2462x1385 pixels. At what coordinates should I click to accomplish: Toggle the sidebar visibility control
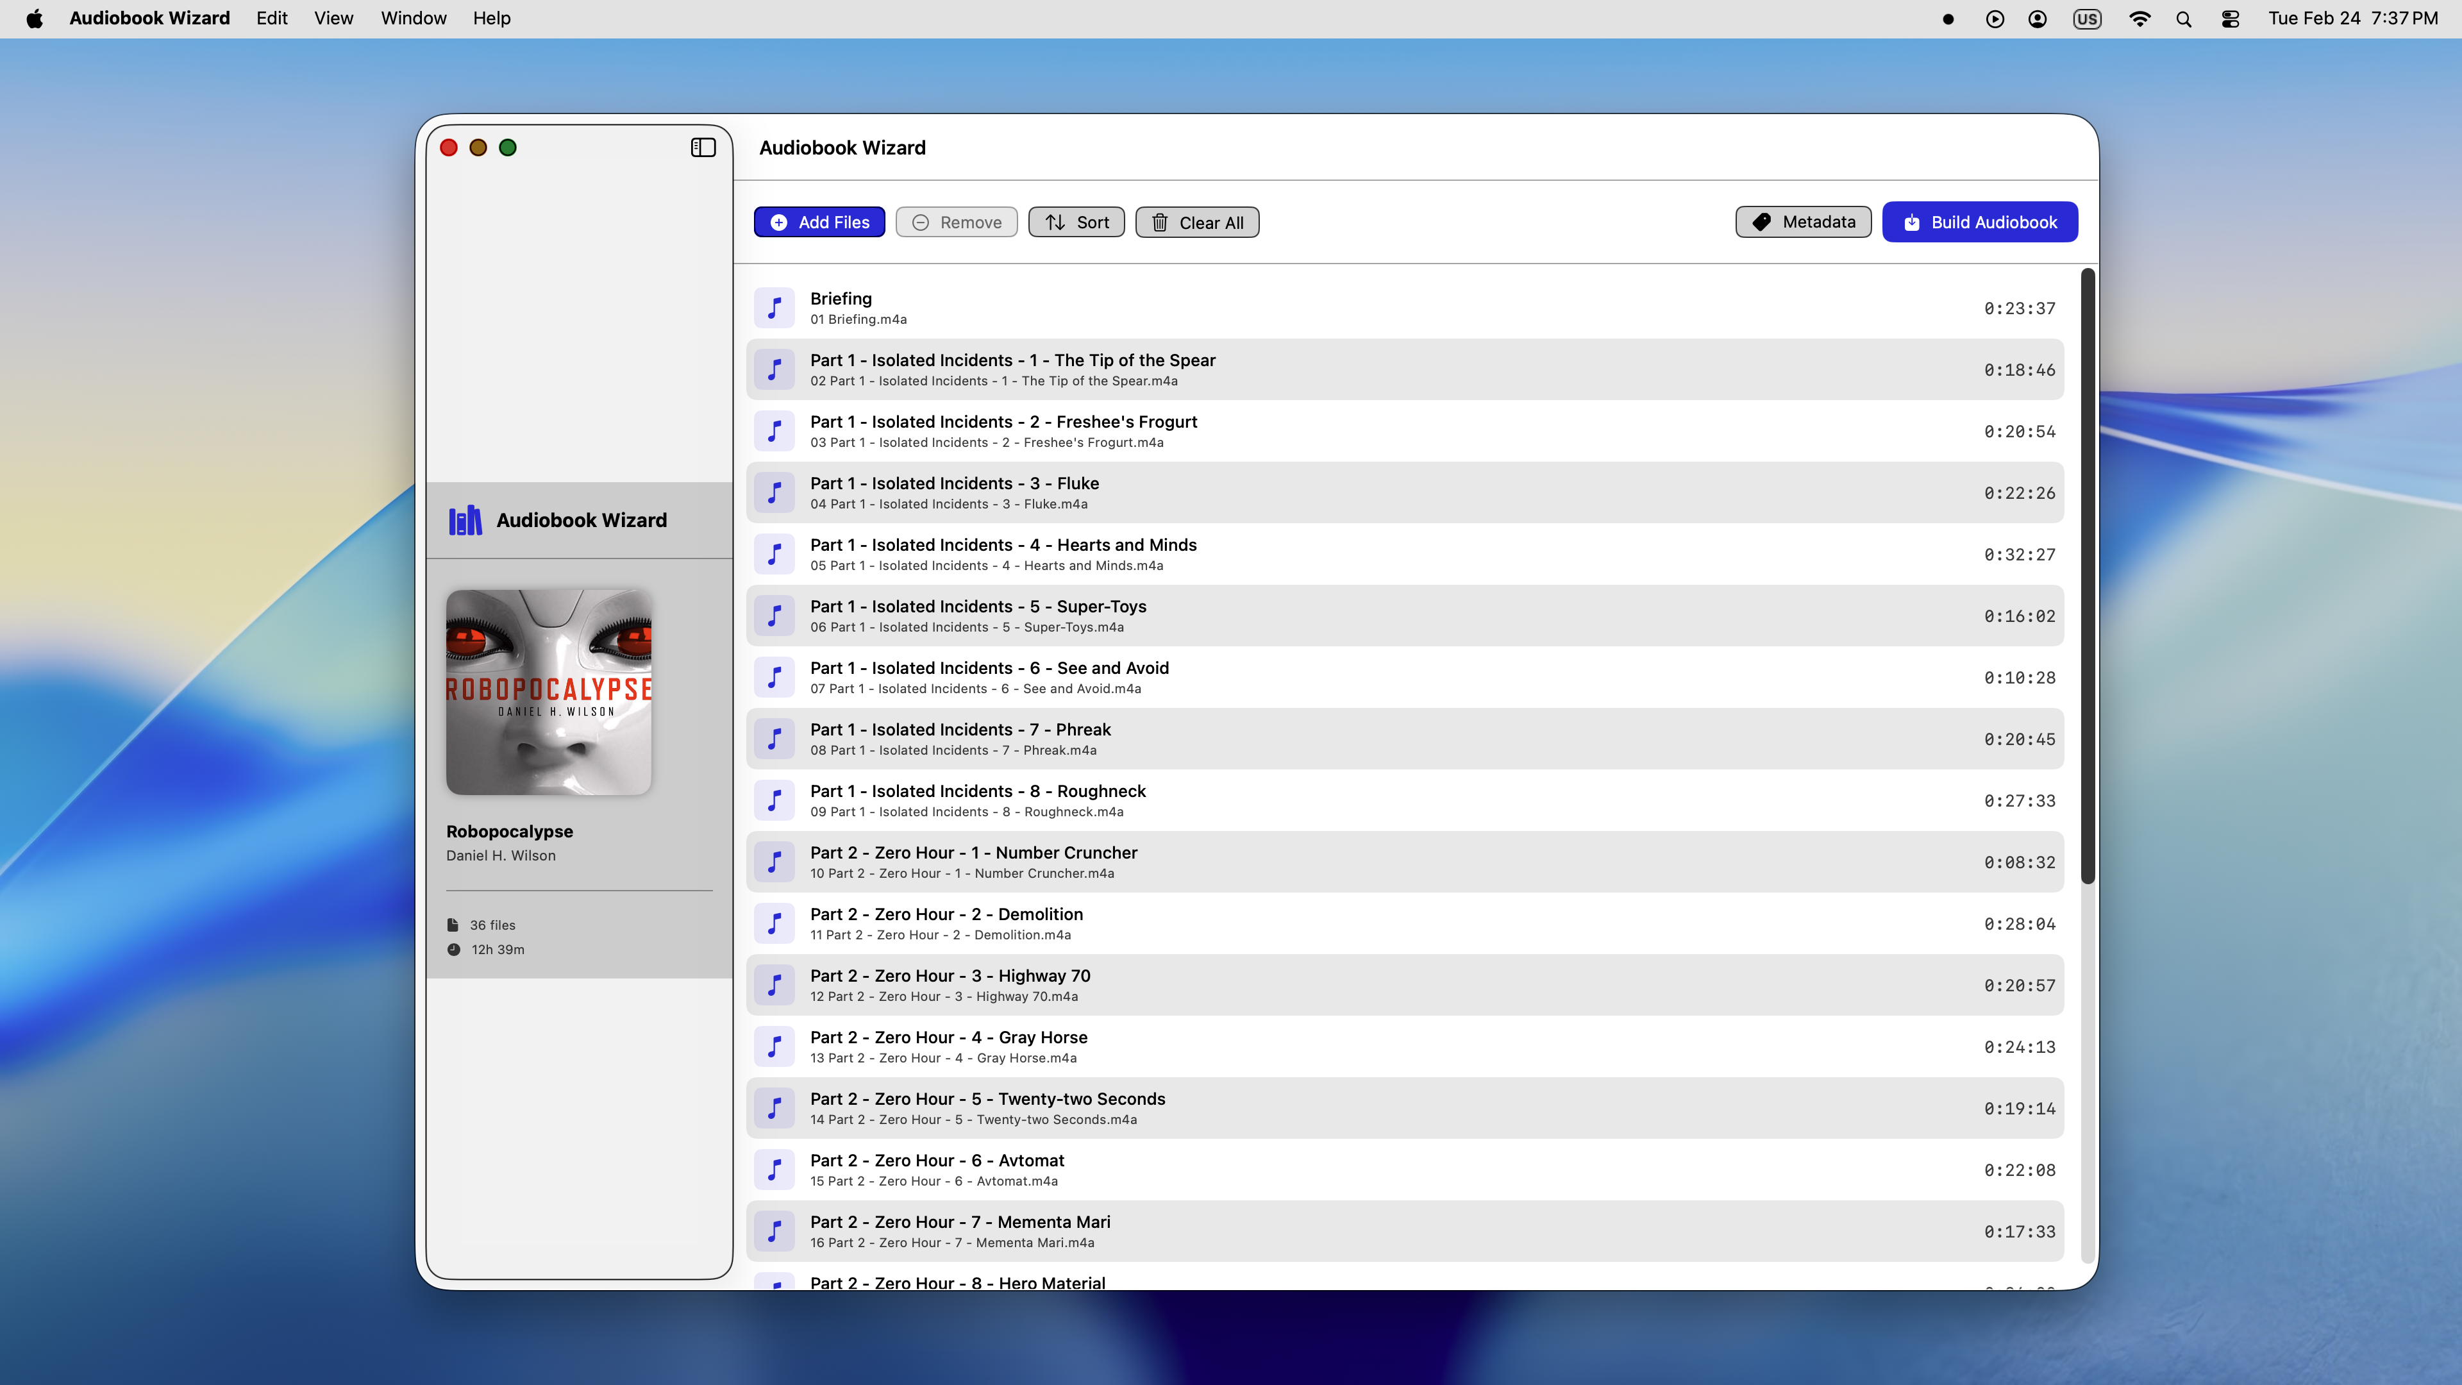pos(703,147)
